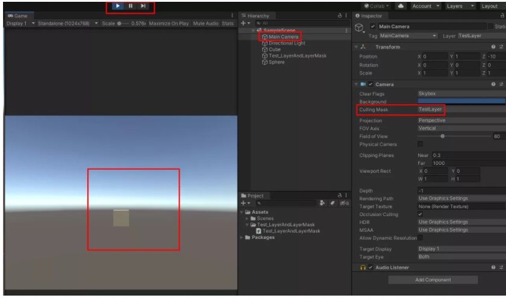Open the Account dropdown

[x=426, y=6]
